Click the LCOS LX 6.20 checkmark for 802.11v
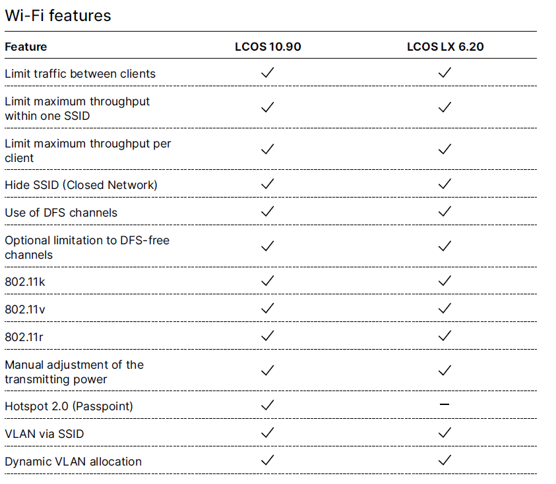This screenshot has height=484, width=556. click(445, 308)
